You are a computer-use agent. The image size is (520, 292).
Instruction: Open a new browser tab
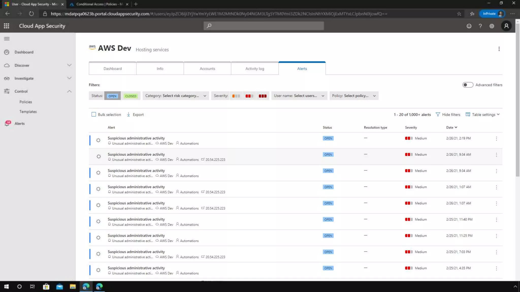tap(136, 4)
